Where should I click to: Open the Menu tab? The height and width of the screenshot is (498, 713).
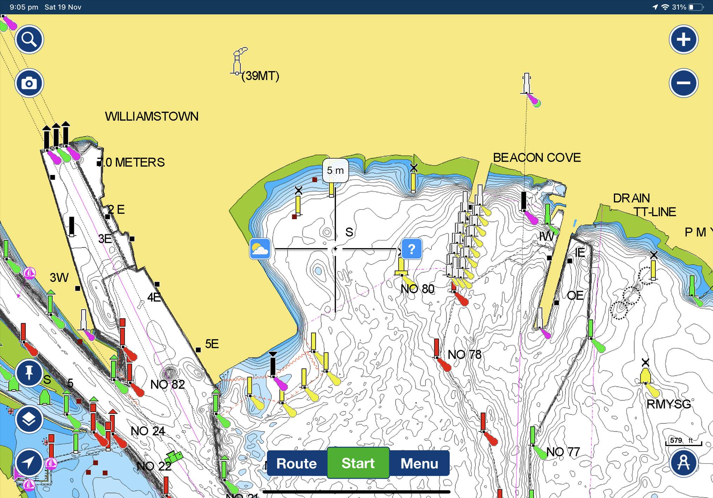(x=419, y=463)
